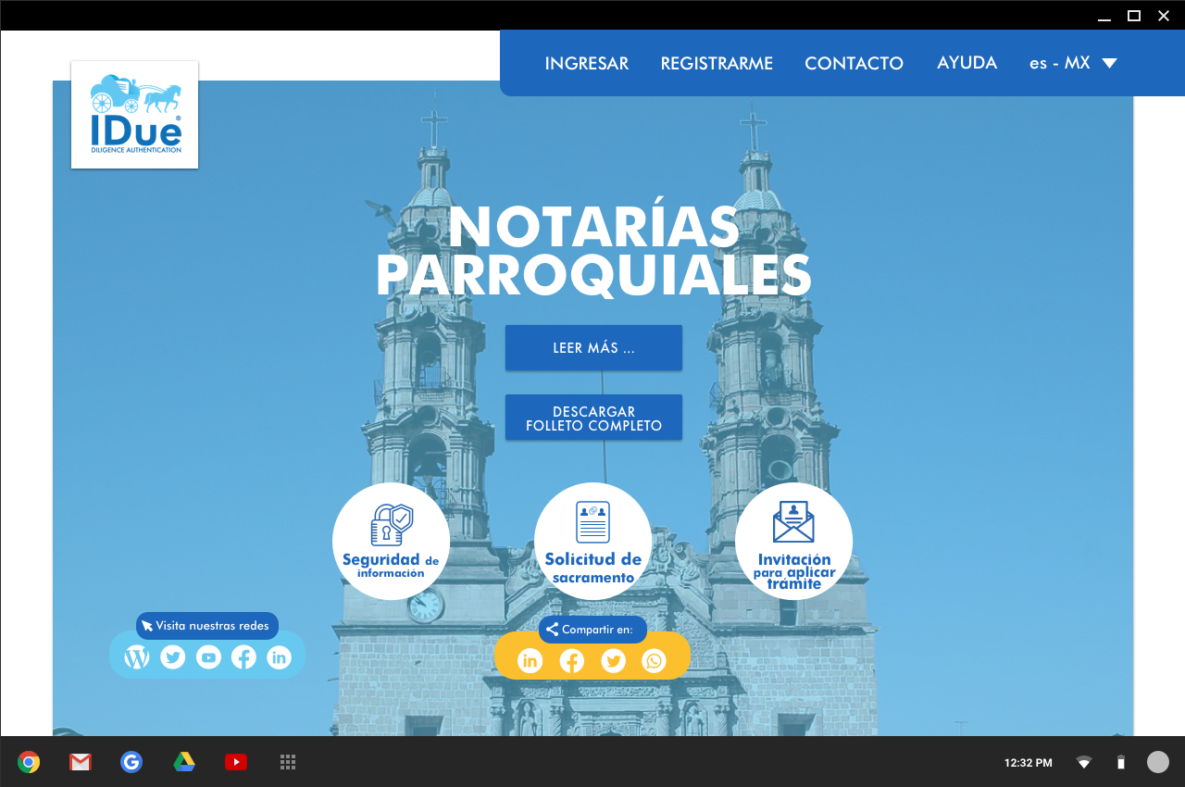This screenshot has height=787, width=1185.
Task: Open the CONTACTO page
Action: click(854, 63)
